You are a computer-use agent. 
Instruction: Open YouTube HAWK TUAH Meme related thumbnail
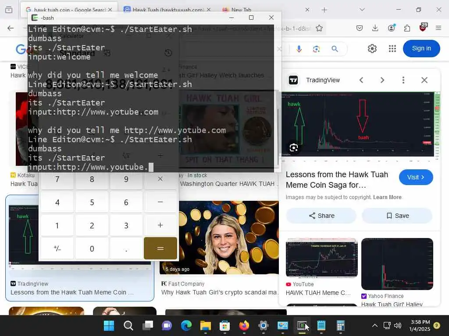321,257
